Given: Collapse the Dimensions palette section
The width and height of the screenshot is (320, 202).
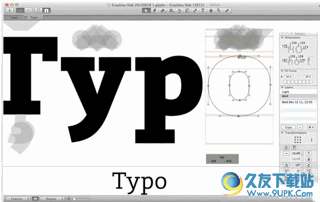Looking at the screenshot, I should tap(282, 37).
